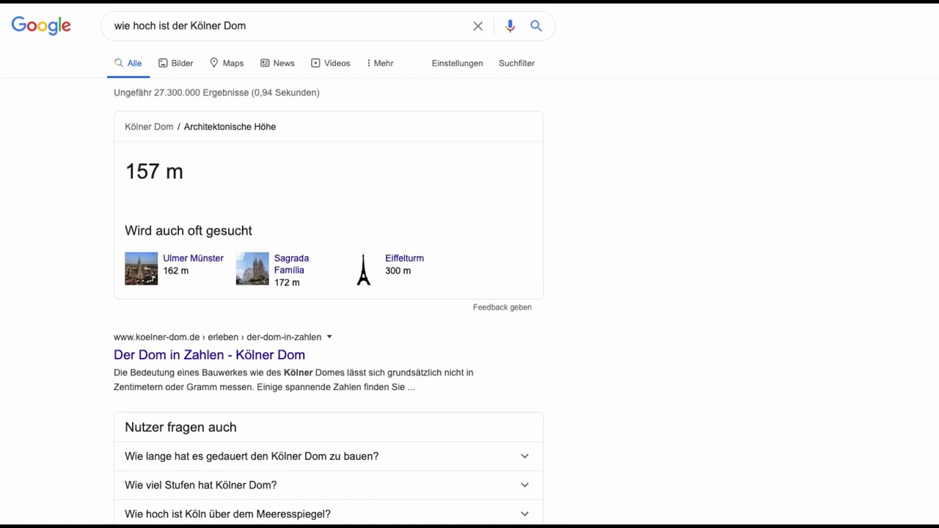This screenshot has height=528, width=939.
Task: Switch to the Maps tab
Action: (x=227, y=63)
